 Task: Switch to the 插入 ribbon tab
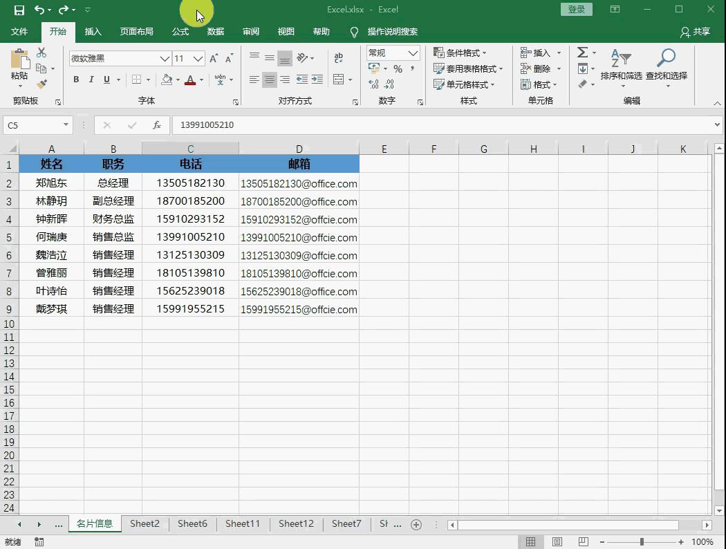[x=93, y=31]
